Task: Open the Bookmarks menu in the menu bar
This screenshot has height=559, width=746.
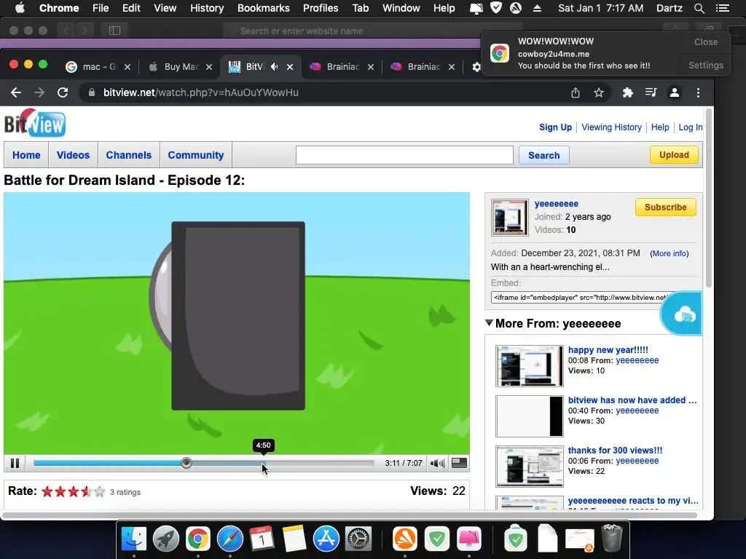Action: point(263,8)
